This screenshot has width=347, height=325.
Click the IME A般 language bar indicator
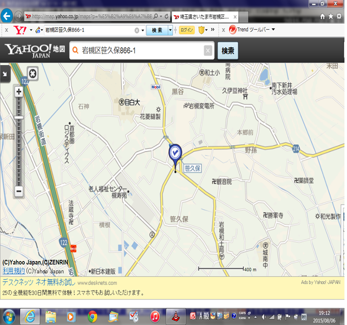point(204,316)
